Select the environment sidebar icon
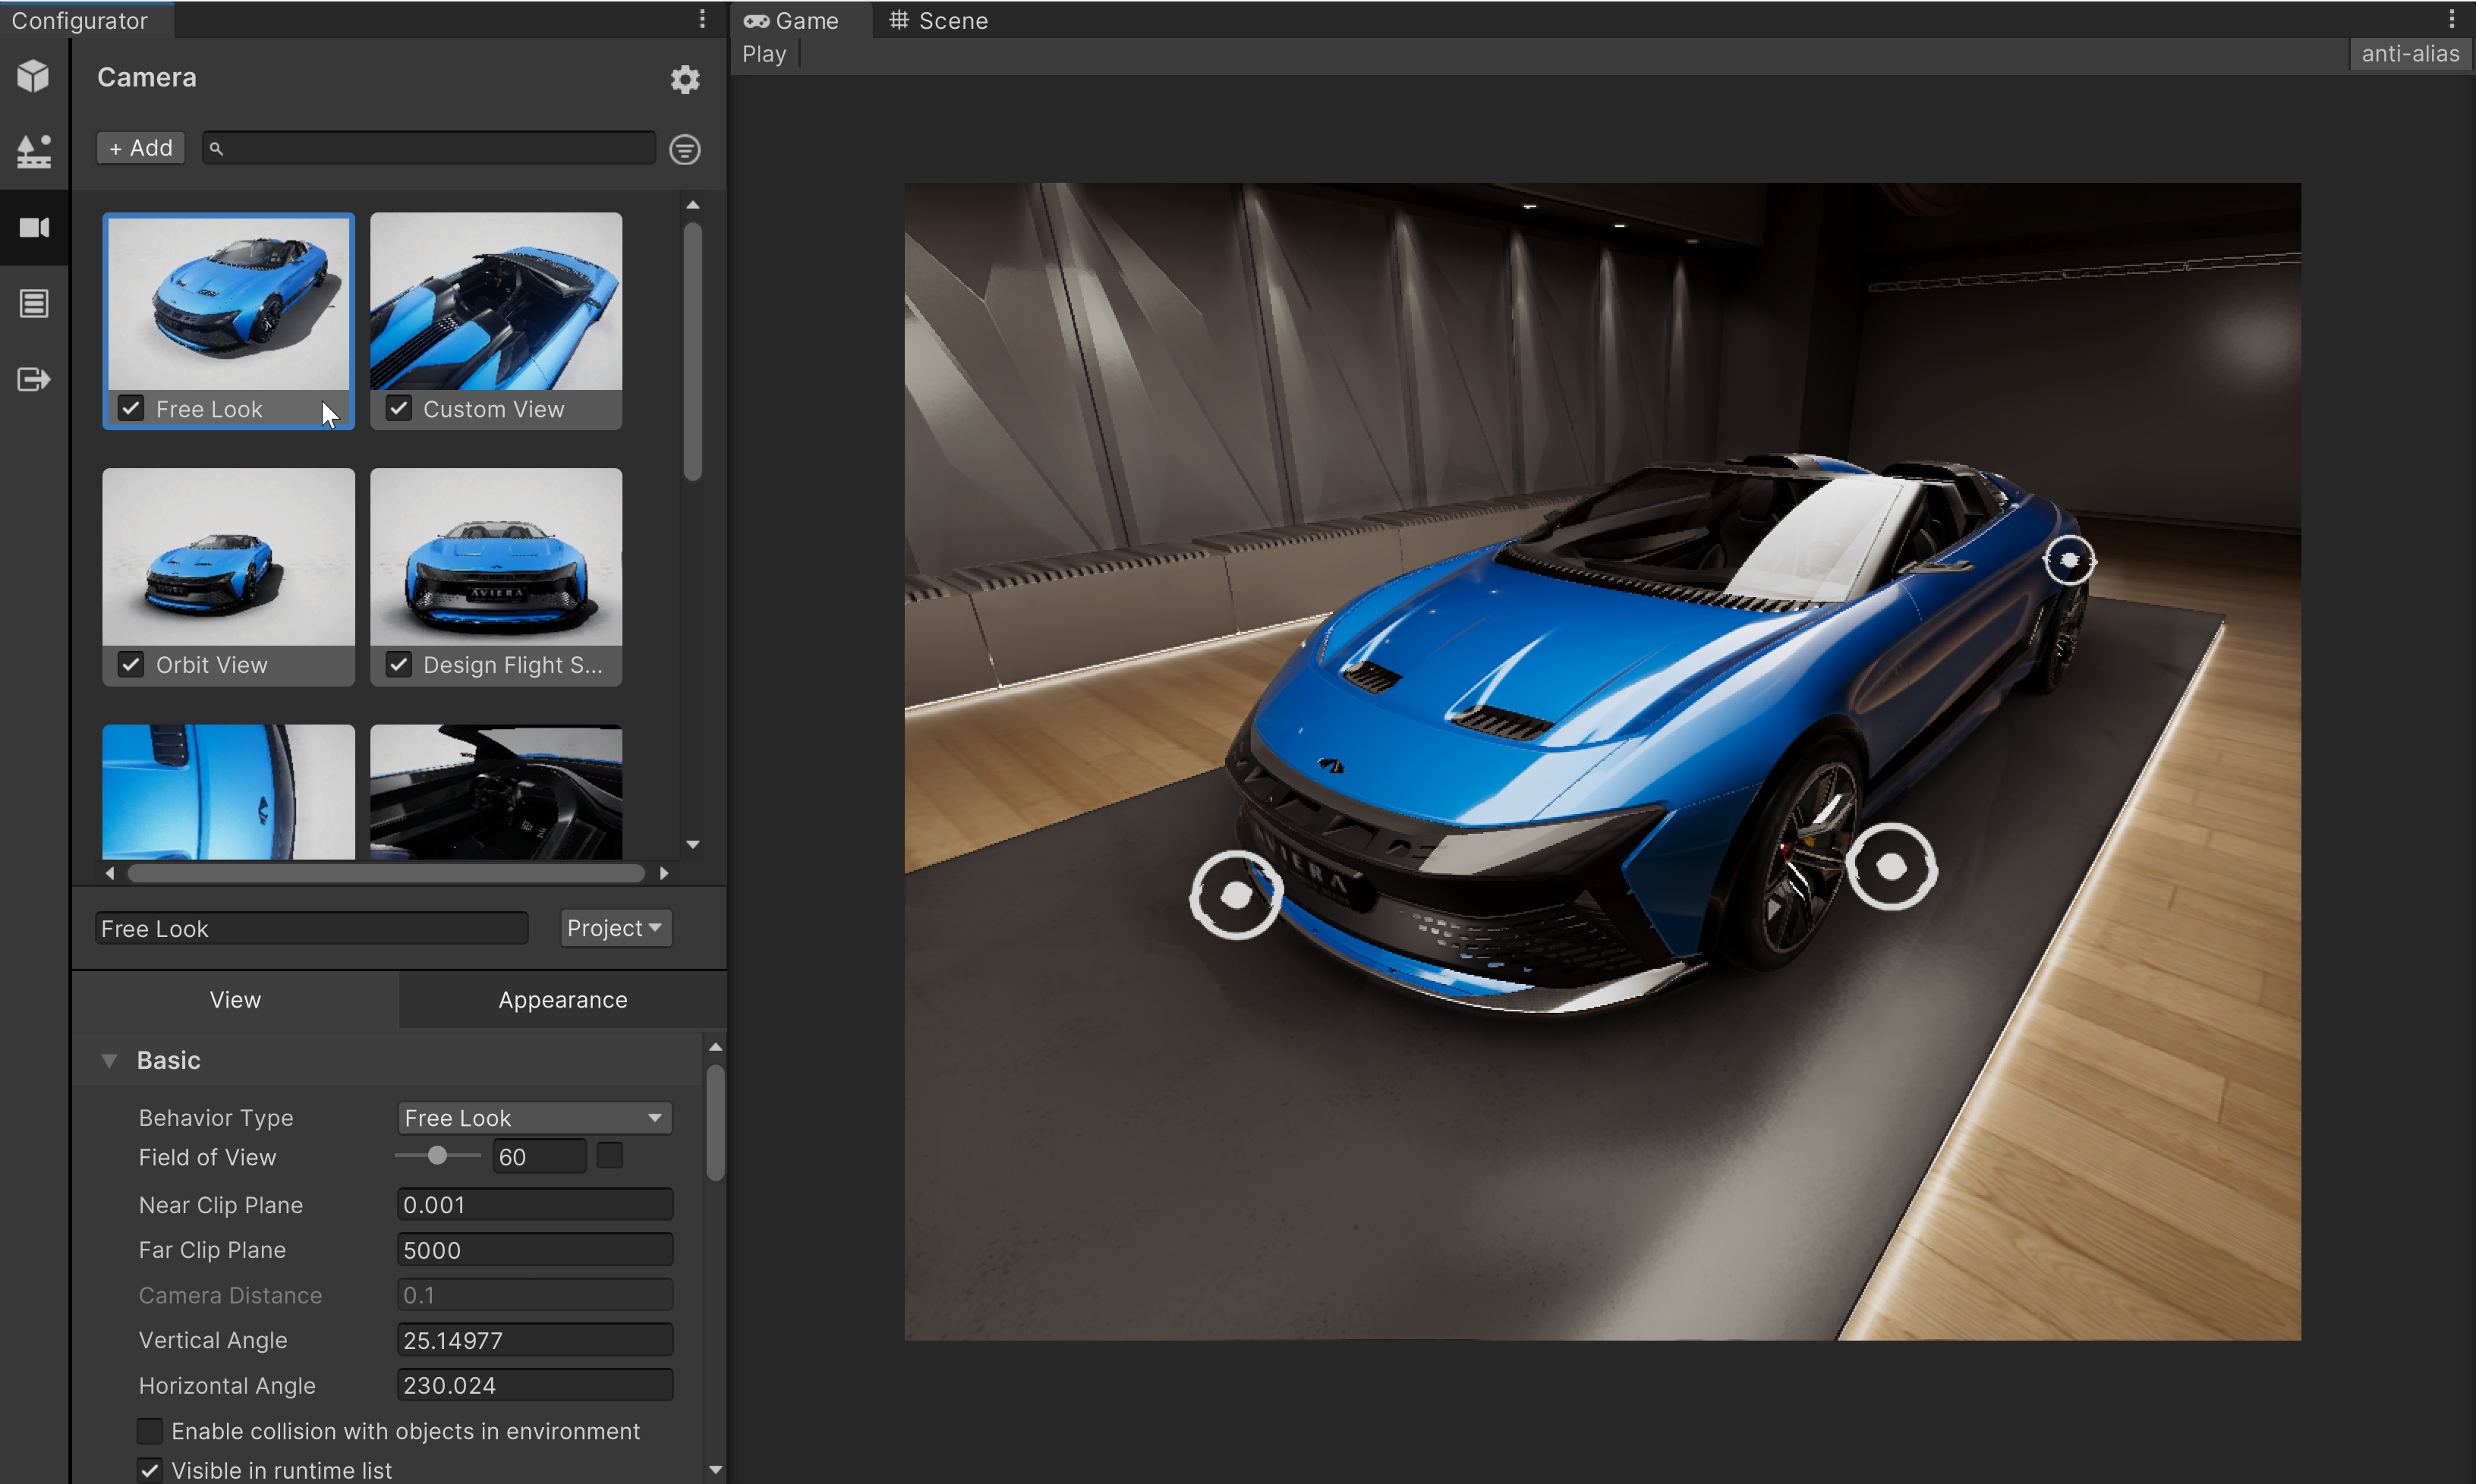 click(x=33, y=152)
